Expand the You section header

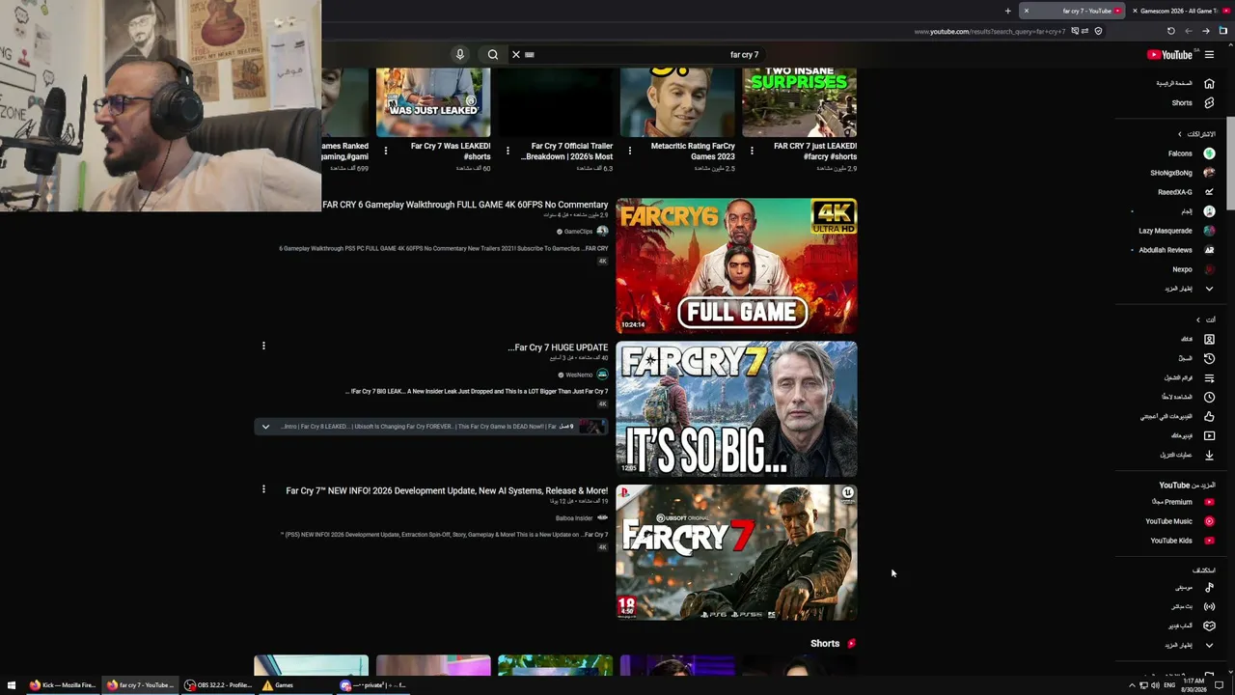[1206, 320]
